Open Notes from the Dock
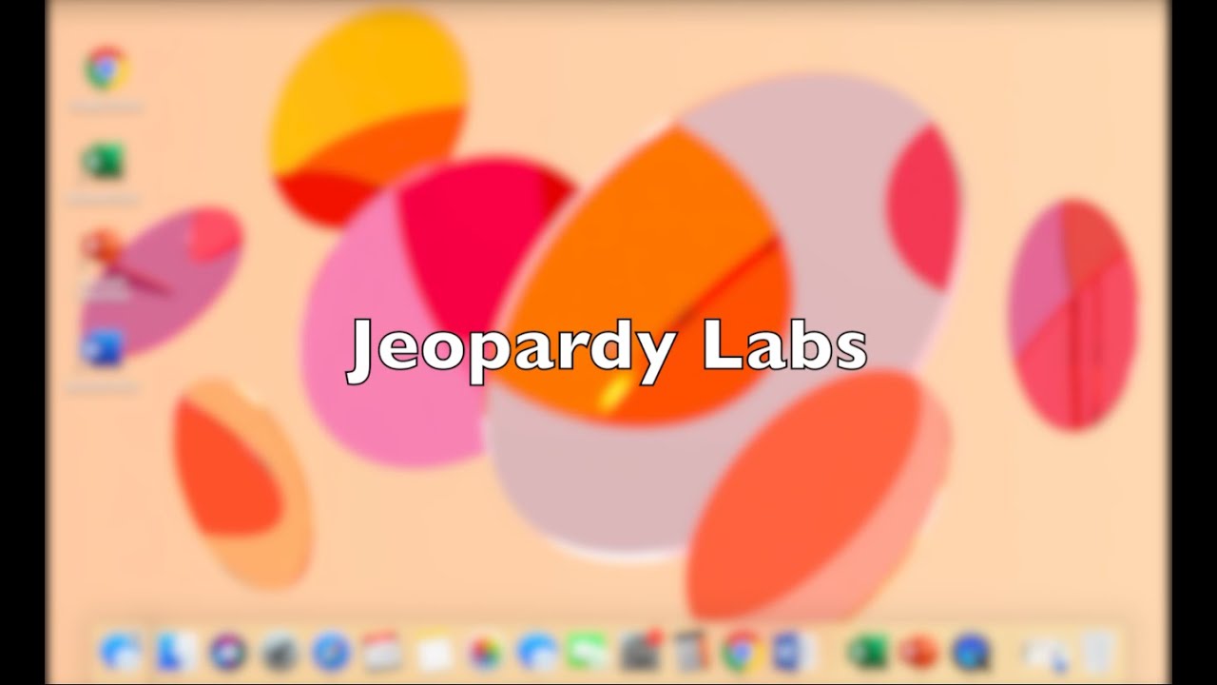The width and height of the screenshot is (1217, 685). pos(435,653)
